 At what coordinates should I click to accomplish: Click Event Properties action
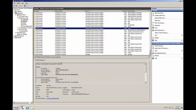point(159,46)
